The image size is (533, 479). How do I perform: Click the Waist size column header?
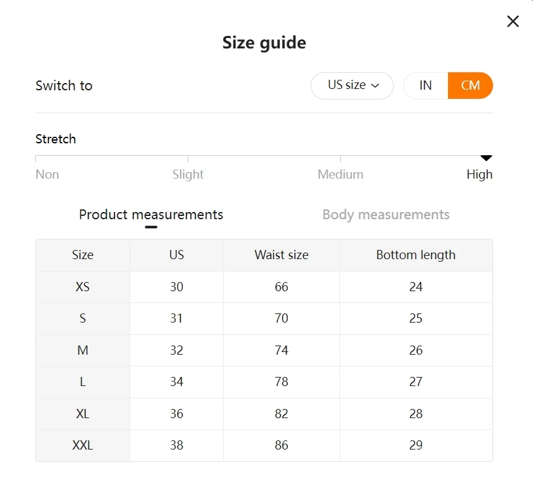281,255
